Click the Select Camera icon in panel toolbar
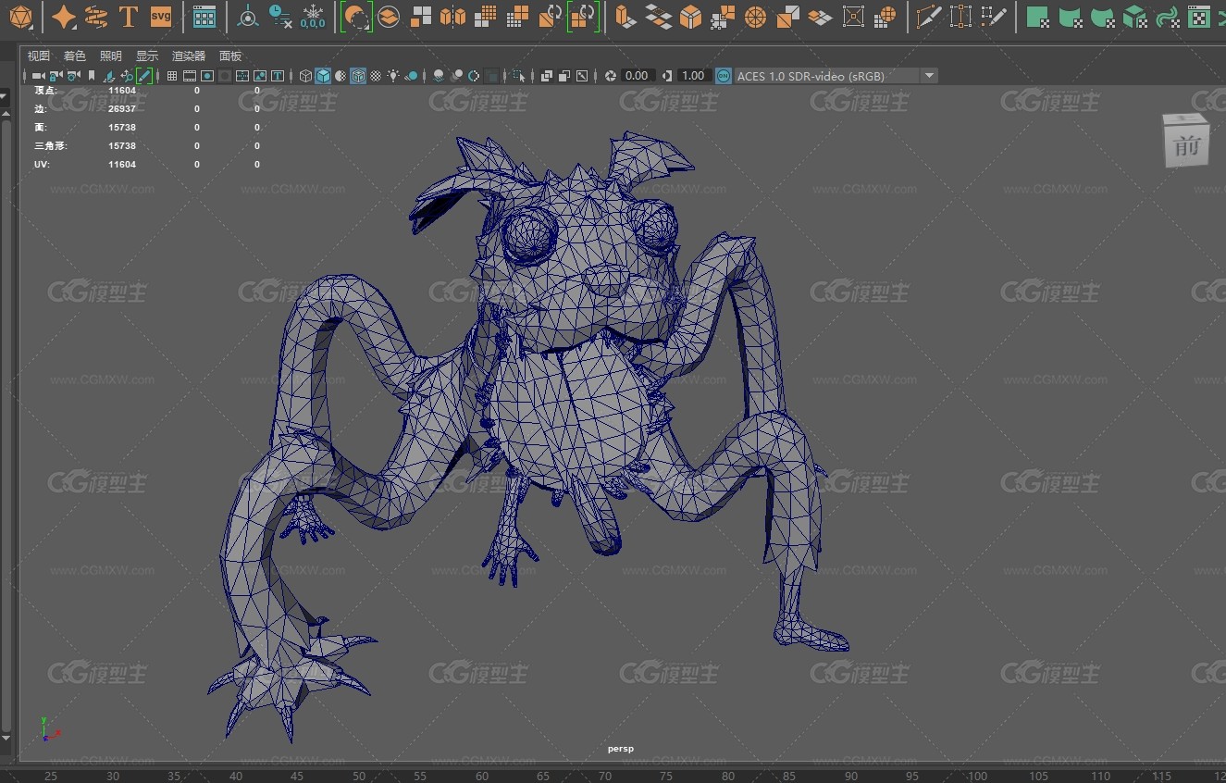 (38, 76)
